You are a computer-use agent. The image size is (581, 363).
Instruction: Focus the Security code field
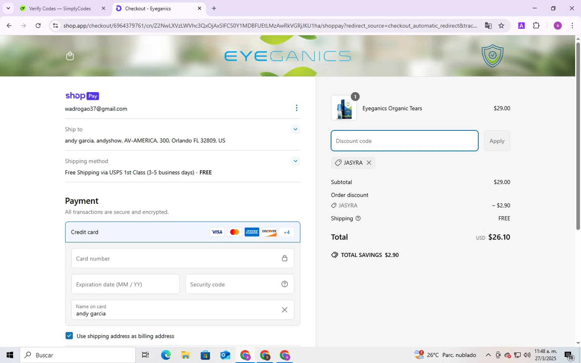point(240,284)
